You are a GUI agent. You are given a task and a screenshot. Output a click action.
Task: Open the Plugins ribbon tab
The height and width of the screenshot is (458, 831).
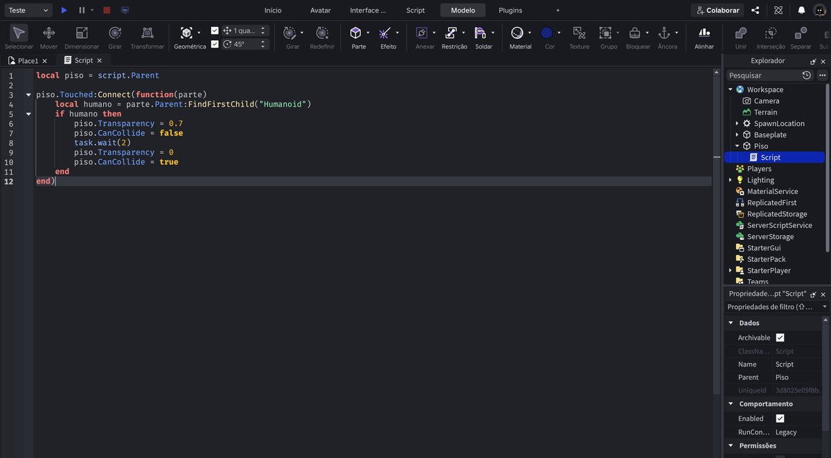(510, 10)
